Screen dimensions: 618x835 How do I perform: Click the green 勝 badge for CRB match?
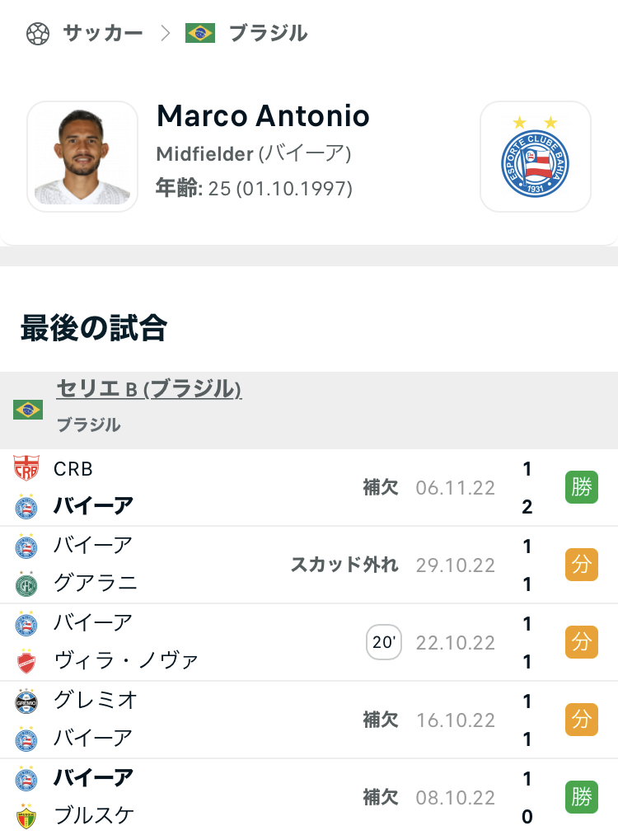click(x=581, y=487)
